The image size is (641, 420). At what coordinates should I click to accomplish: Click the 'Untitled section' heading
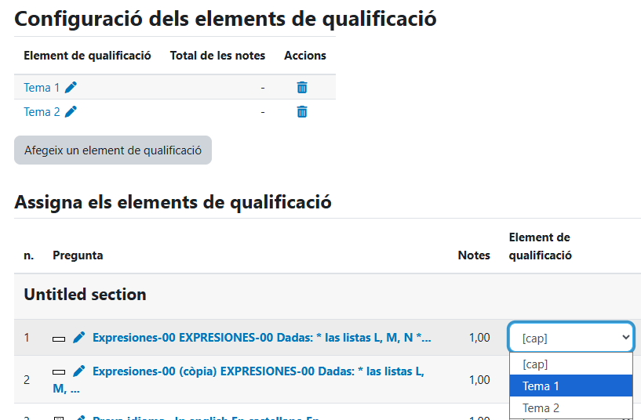point(85,295)
